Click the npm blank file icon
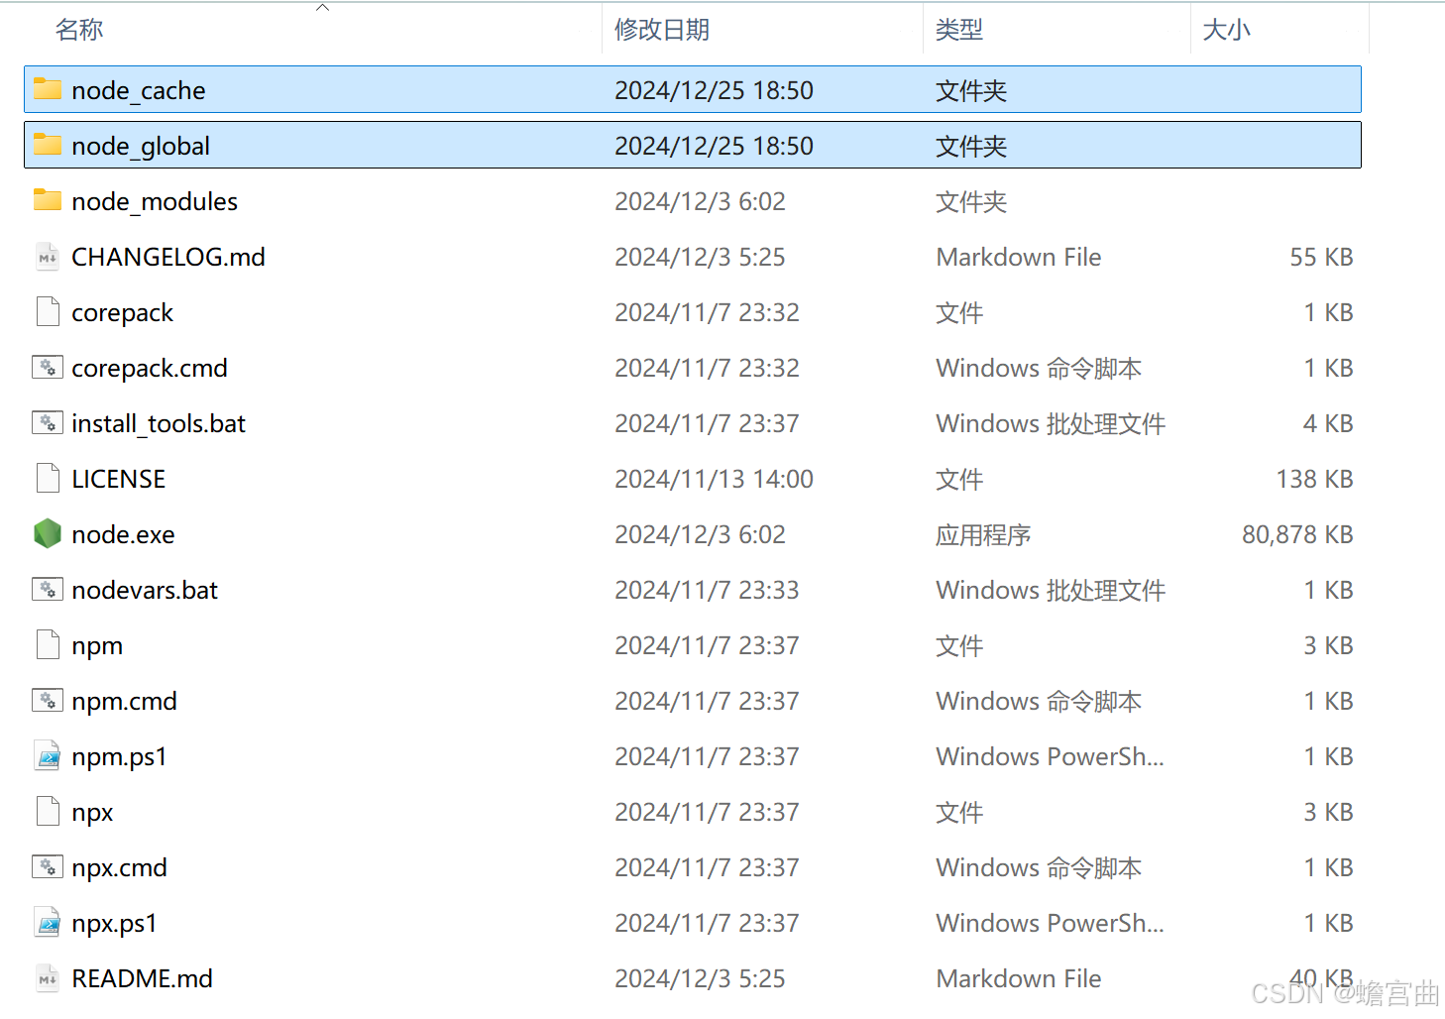The image size is (1445, 1019). (48, 645)
